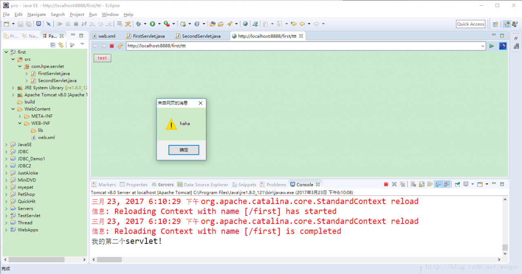The width and height of the screenshot is (522, 274).
Task: Go forward in the internal browser
Action: click(104, 46)
